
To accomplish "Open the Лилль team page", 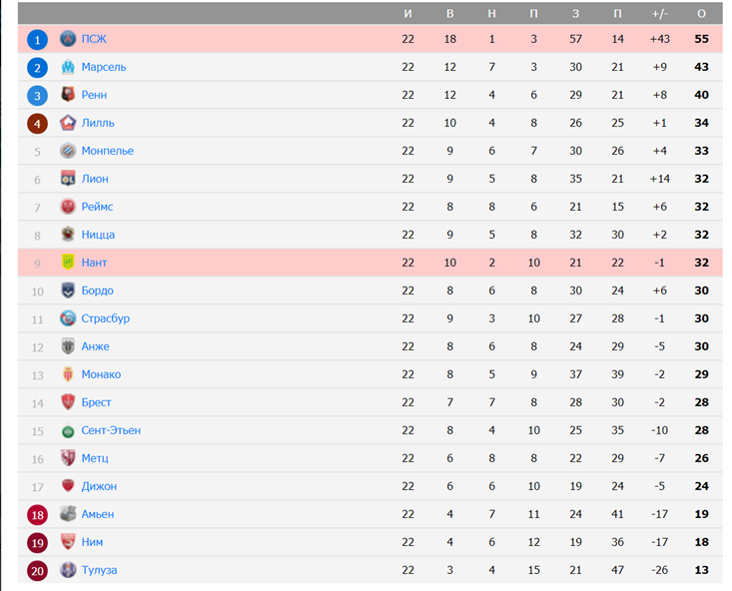I will tap(98, 123).
